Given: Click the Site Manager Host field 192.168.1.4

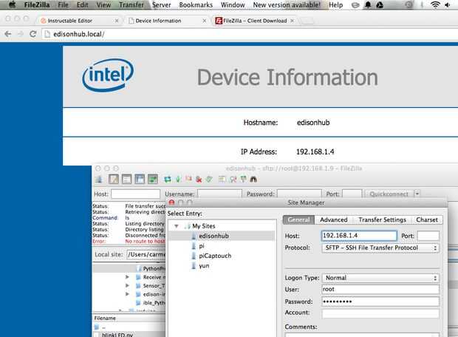Looking at the screenshot, I should 359,236.
